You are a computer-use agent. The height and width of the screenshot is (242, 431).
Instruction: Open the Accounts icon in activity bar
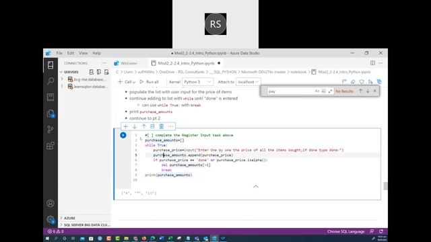point(51,203)
